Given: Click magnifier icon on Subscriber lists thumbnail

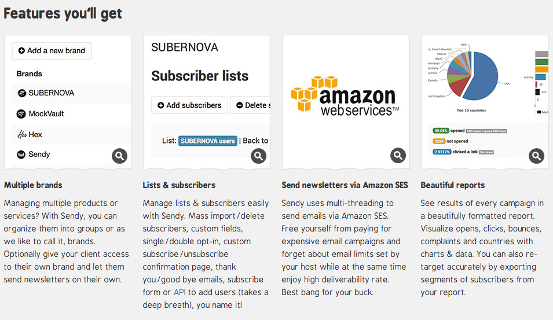Looking at the screenshot, I should coord(258,156).
